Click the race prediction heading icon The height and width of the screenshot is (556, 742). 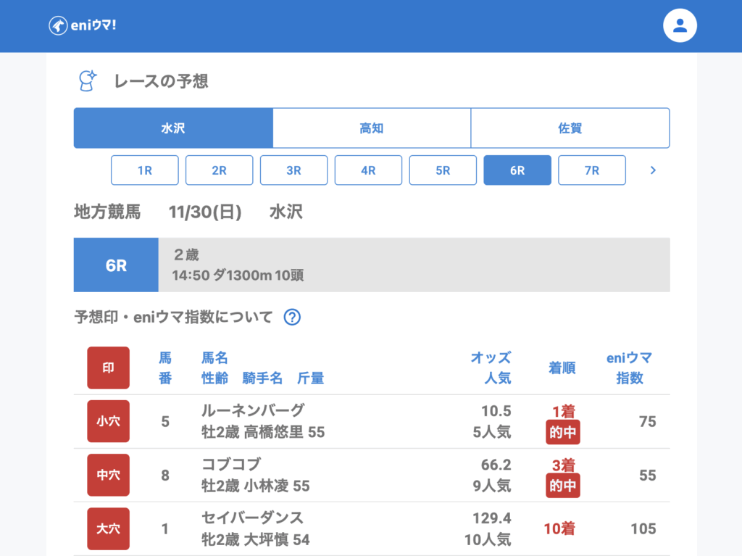(x=88, y=80)
